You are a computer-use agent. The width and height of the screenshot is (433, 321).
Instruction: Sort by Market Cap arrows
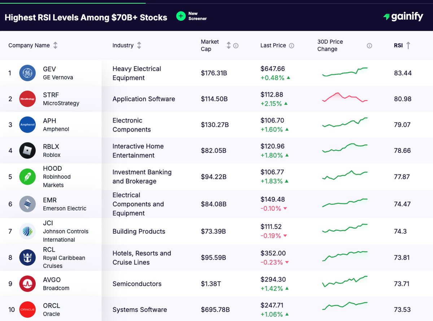coord(228,45)
